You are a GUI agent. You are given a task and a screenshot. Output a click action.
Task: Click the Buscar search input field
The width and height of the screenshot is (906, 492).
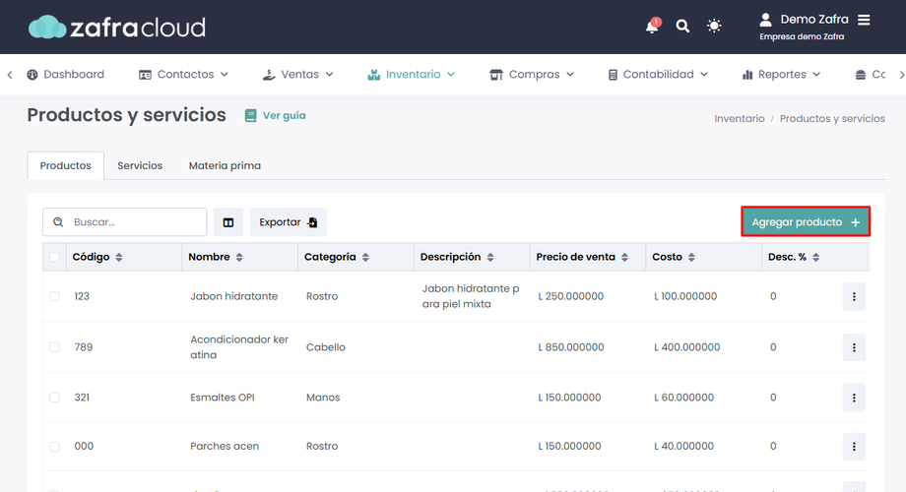(135, 222)
